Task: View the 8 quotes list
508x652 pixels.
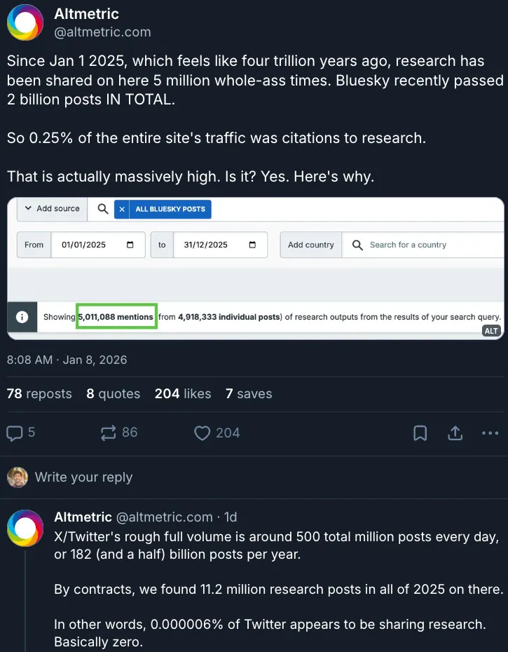Action: click(113, 394)
